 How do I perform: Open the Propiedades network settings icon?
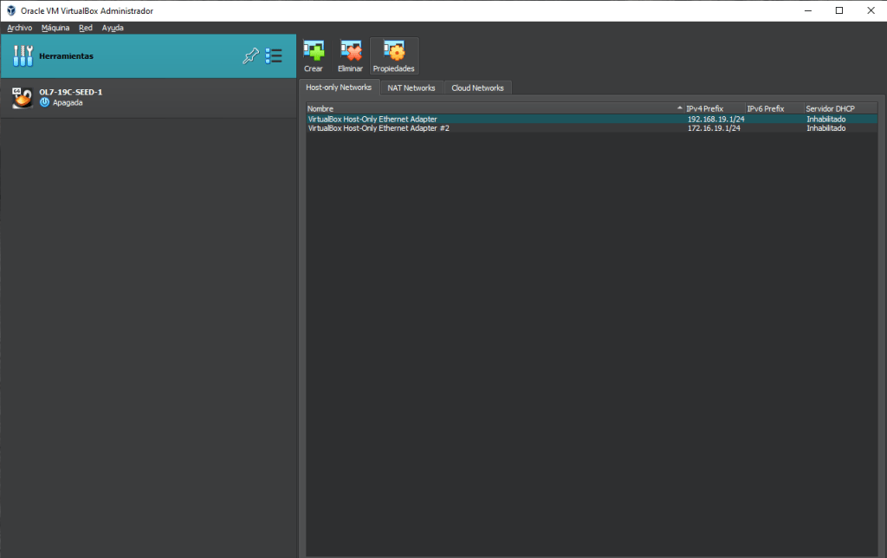click(393, 51)
